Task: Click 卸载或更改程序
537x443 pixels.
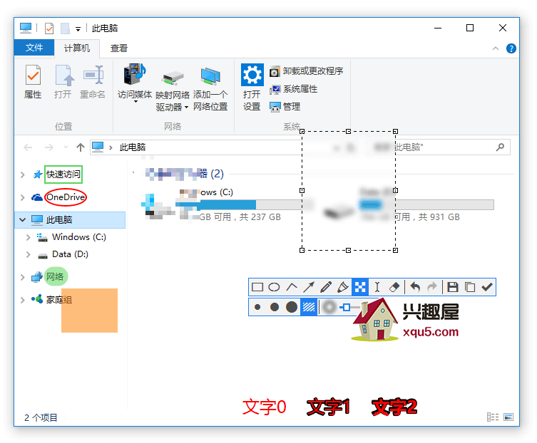Action: [306, 71]
